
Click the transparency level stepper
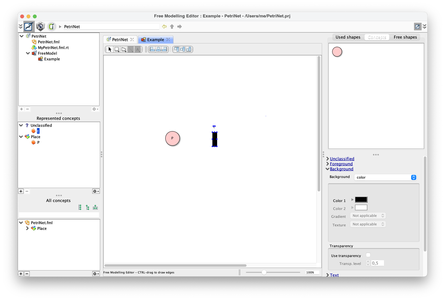click(x=368, y=263)
